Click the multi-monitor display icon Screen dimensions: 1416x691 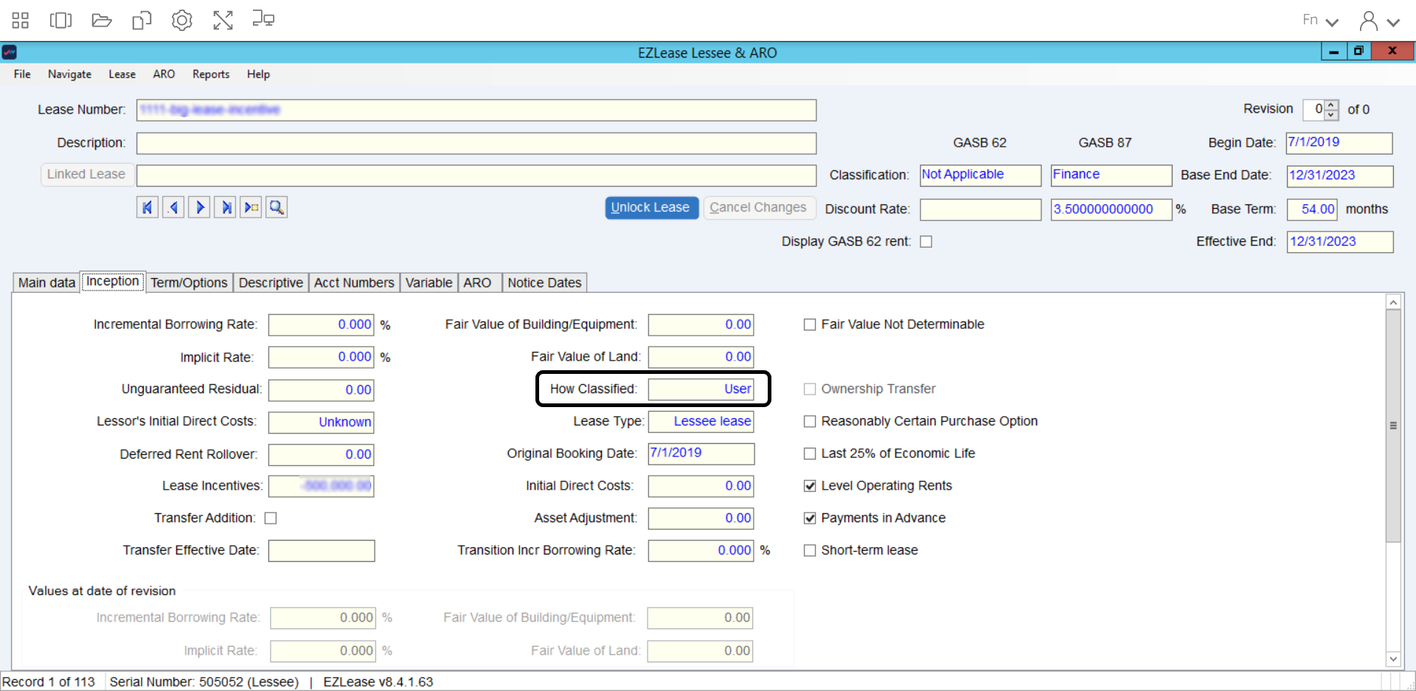tap(263, 19)
